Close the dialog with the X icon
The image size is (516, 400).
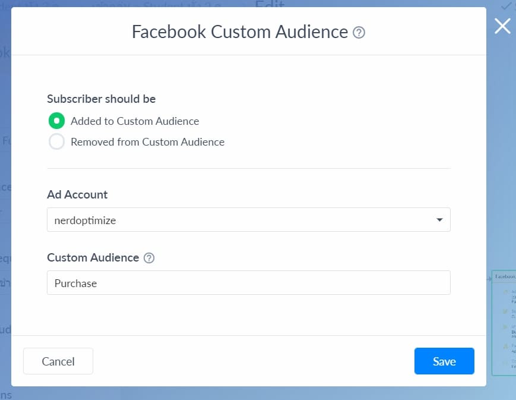502,26
